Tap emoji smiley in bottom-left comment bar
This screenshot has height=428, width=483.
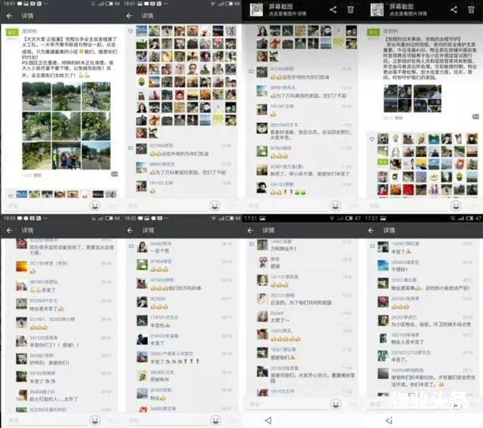[x=95, y=420]
